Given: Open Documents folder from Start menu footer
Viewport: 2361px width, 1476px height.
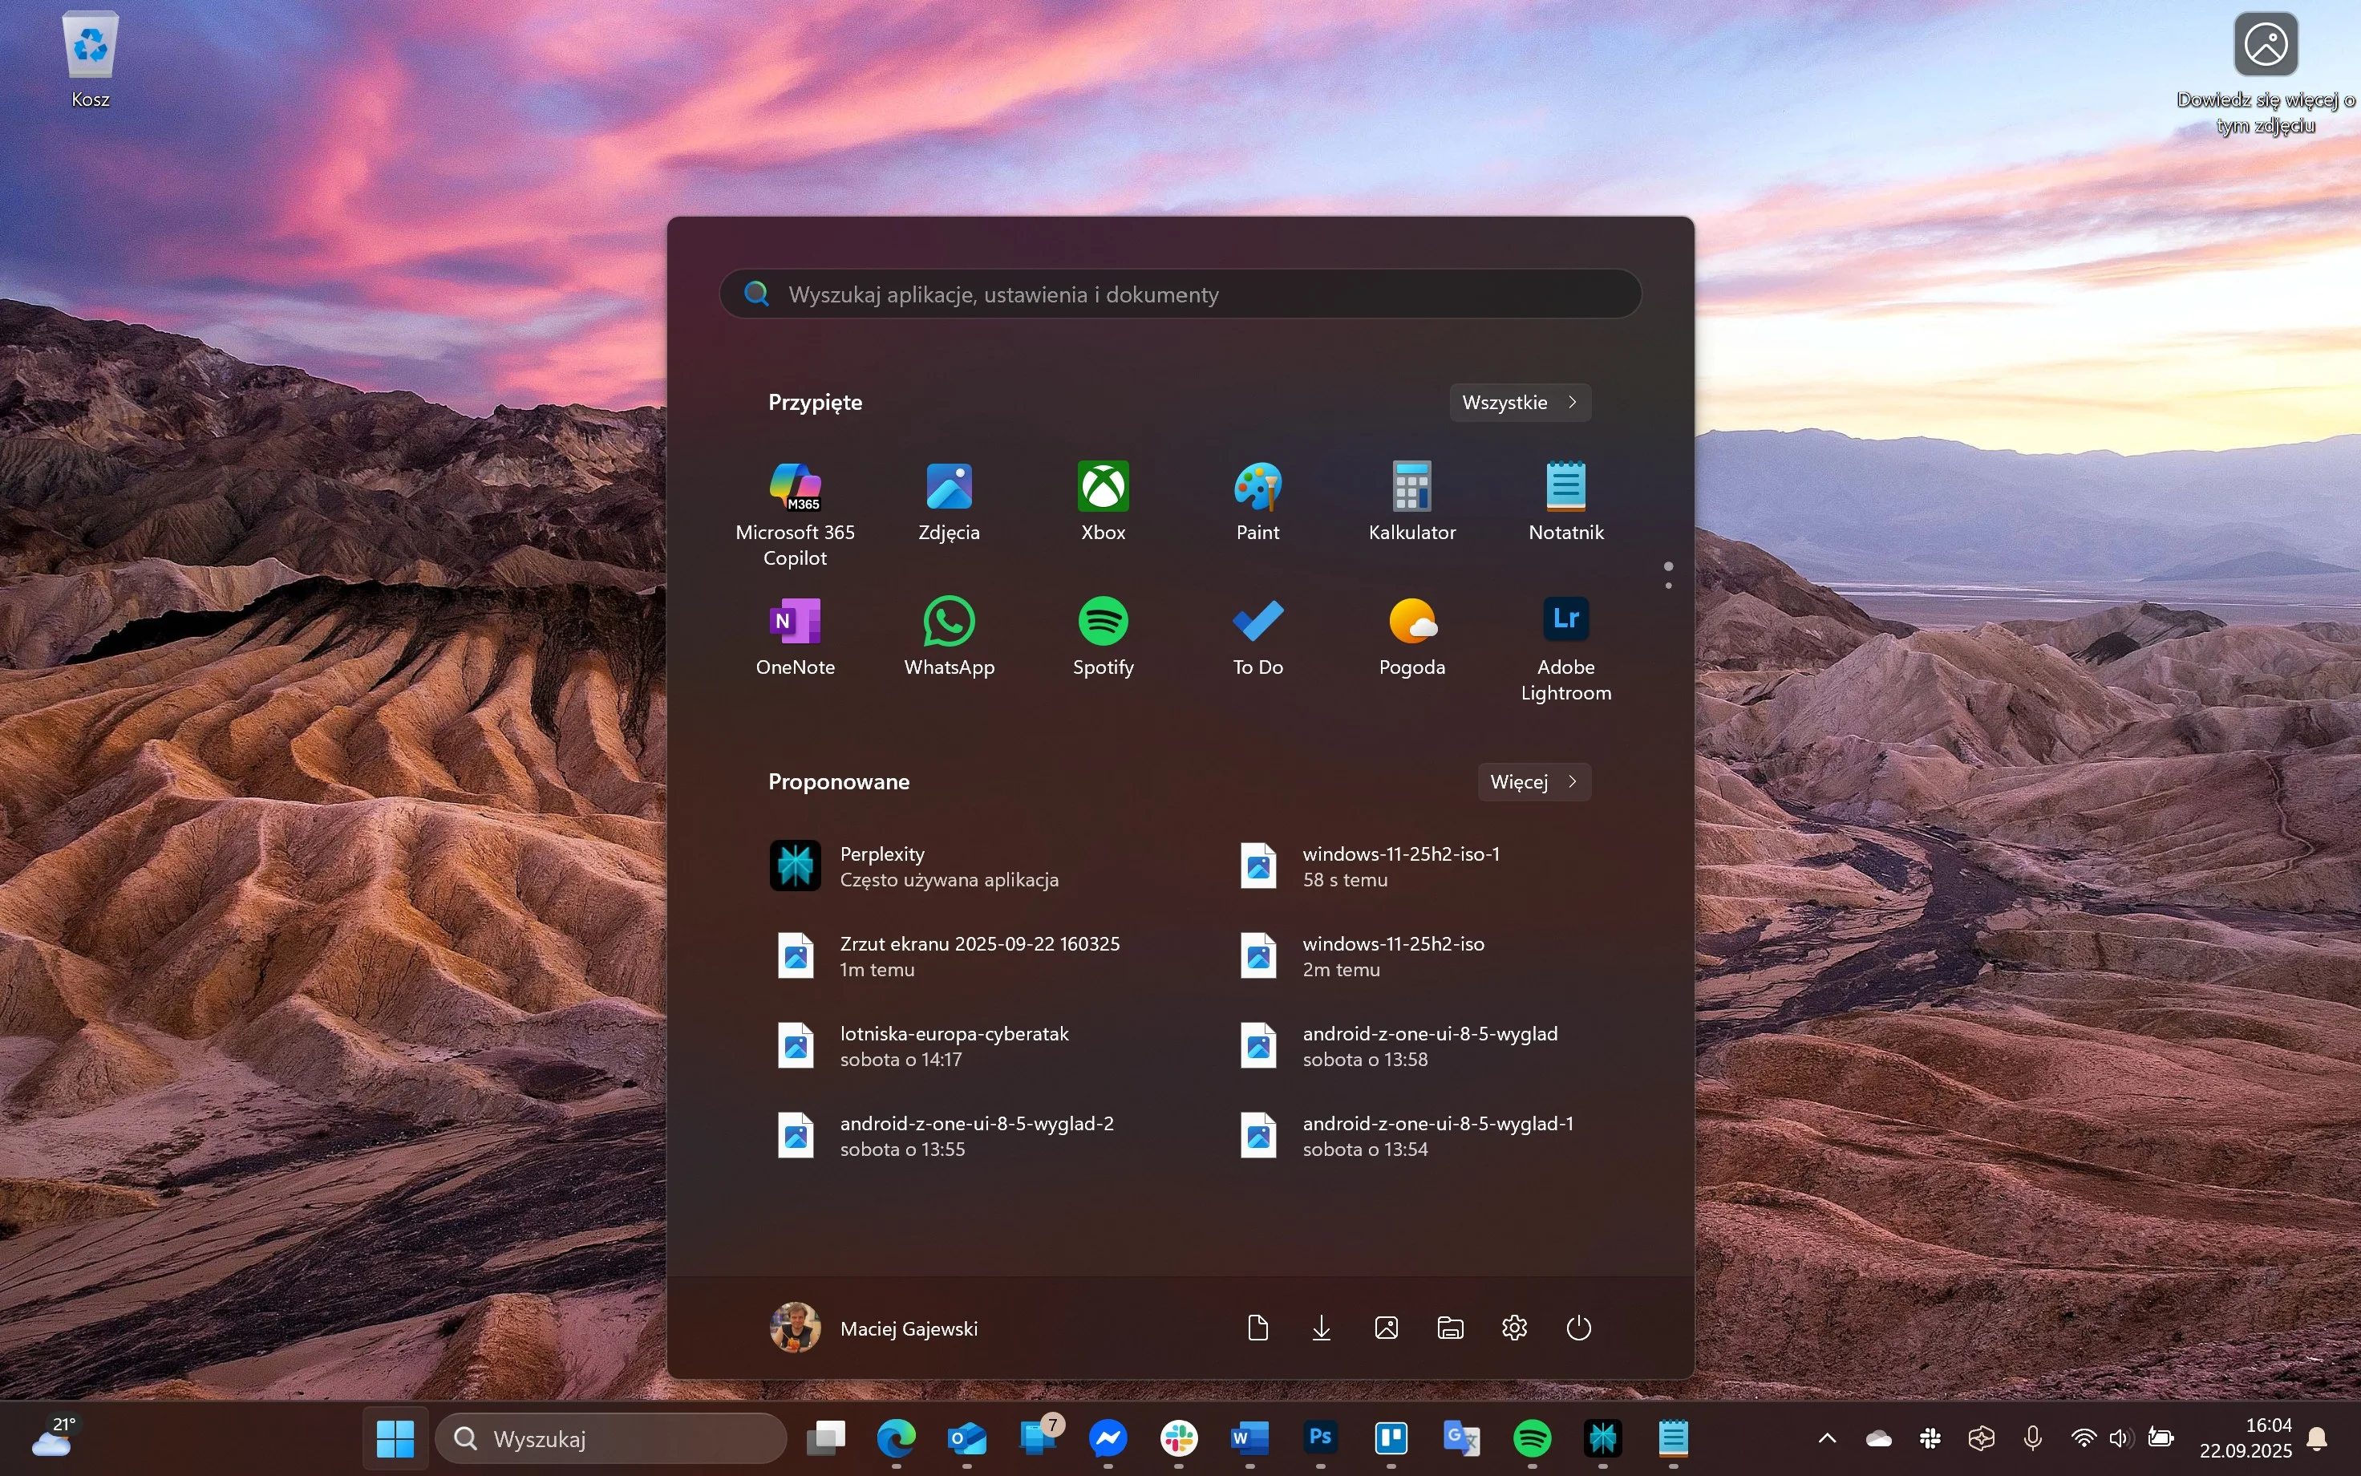Looking at the screenshot, I should point(1257,1328).
